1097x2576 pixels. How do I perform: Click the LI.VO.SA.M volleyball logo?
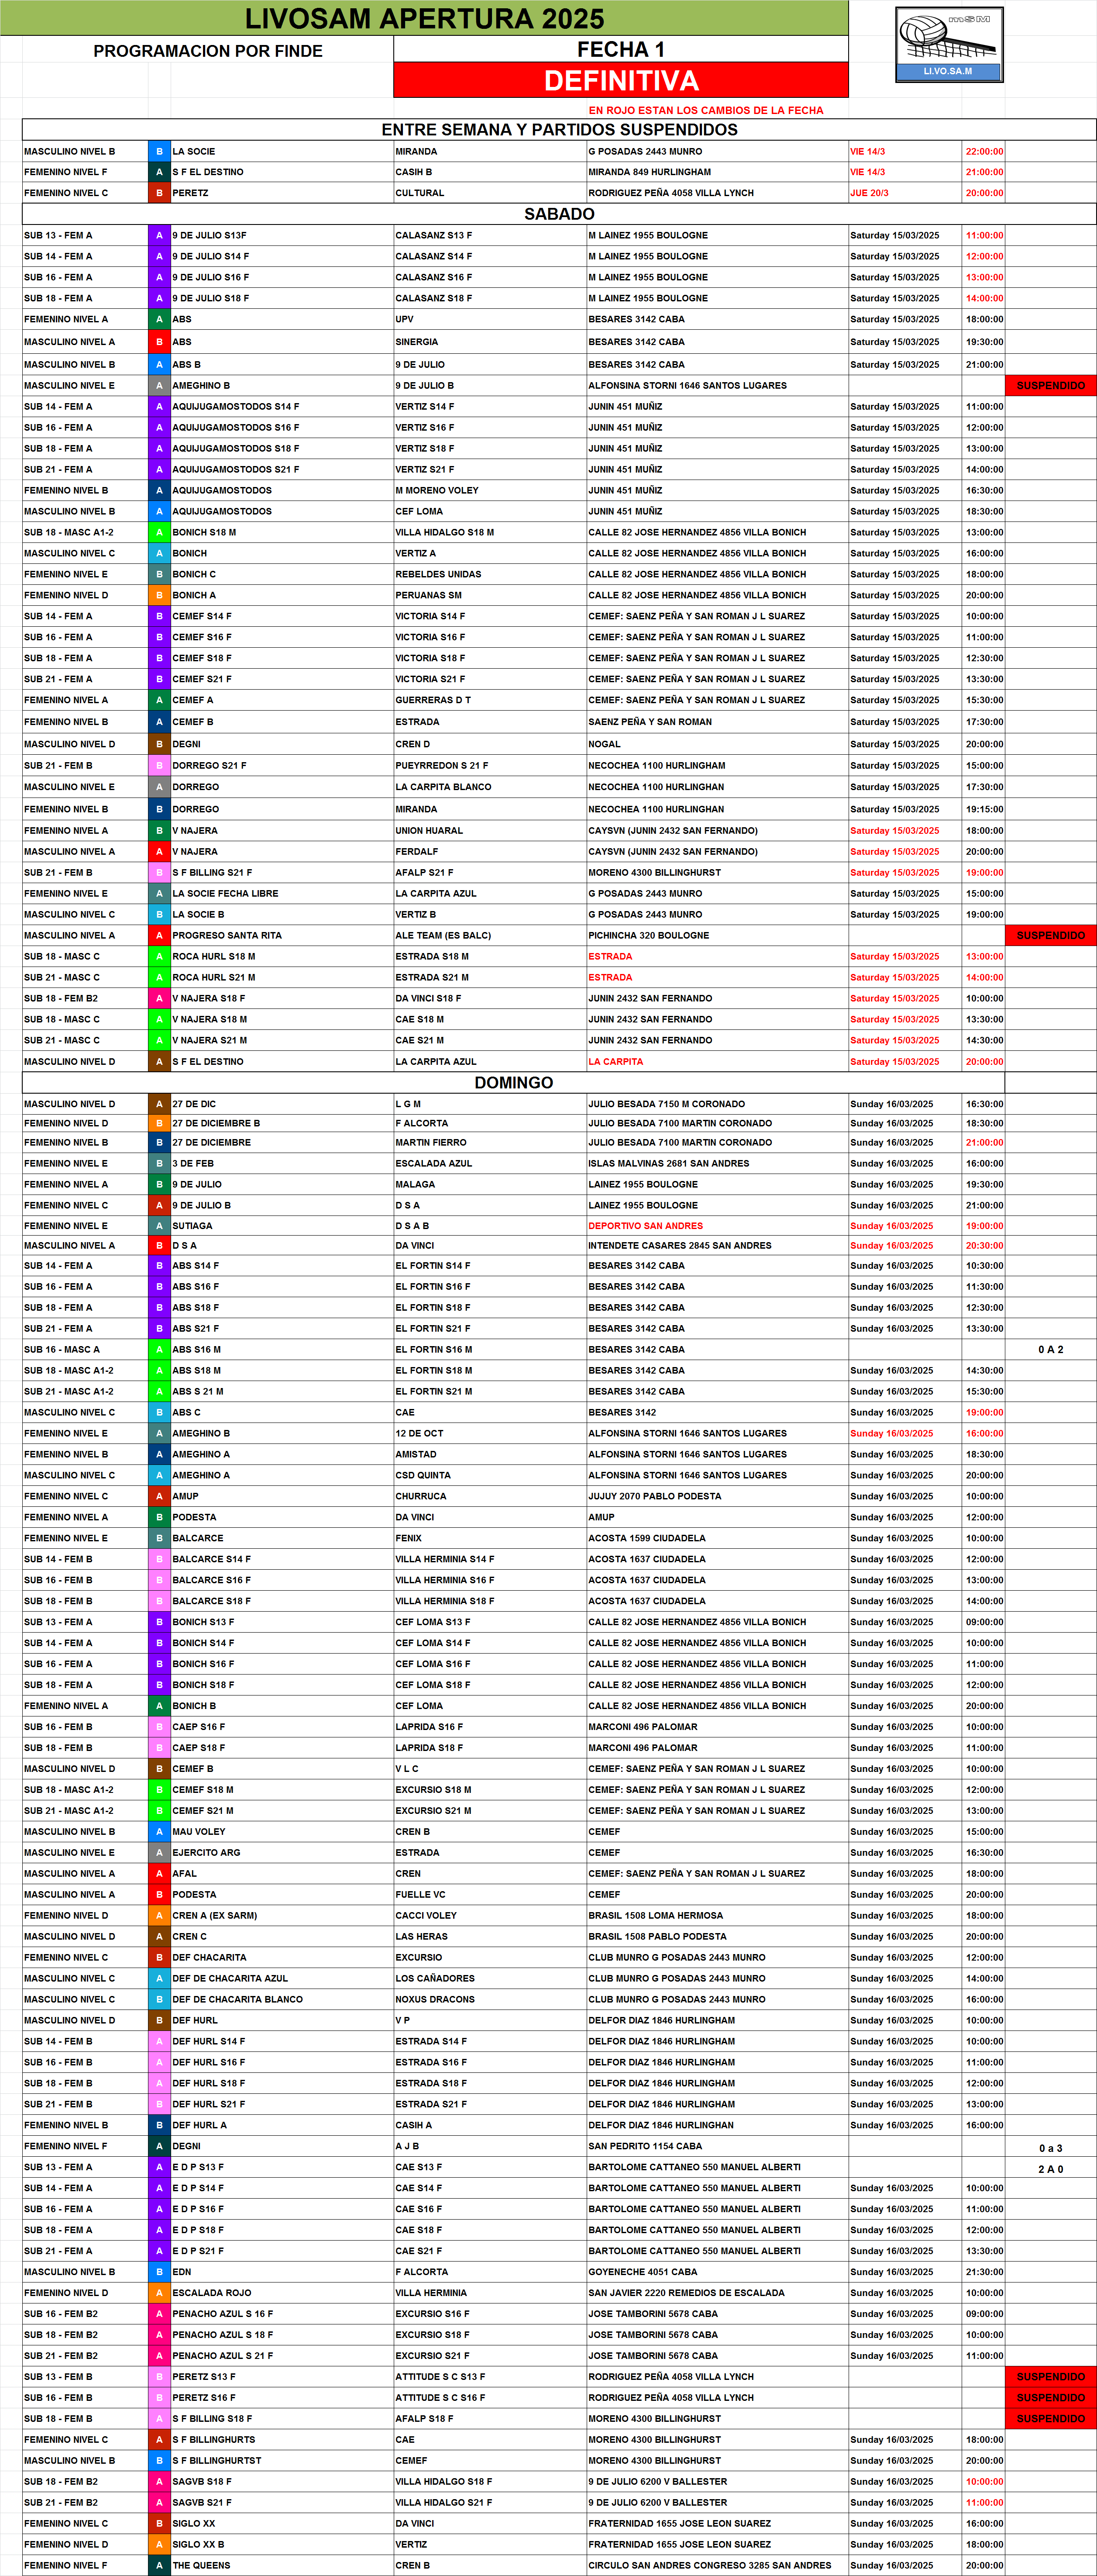pyautogui.click(x=948, y=44)
